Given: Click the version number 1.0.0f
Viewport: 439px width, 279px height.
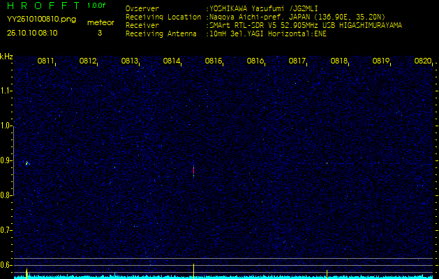Looking at the screenshot, I should (x=97, y=6).
